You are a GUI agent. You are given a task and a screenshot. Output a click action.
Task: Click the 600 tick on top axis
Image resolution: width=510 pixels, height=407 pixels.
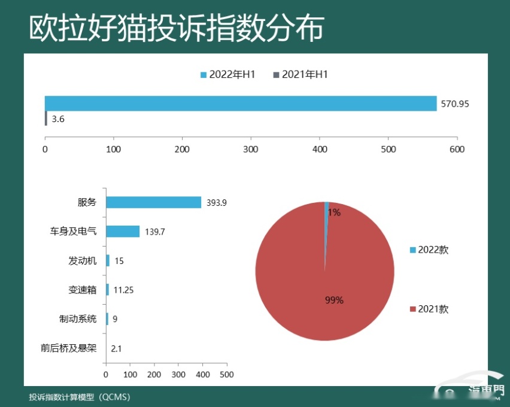457,149
